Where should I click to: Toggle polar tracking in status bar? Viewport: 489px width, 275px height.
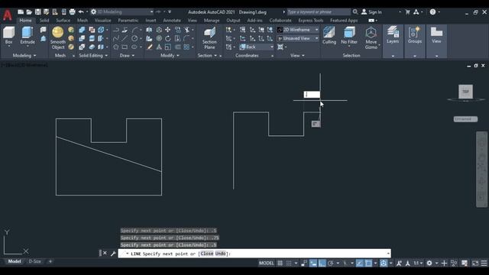(331, 263)
